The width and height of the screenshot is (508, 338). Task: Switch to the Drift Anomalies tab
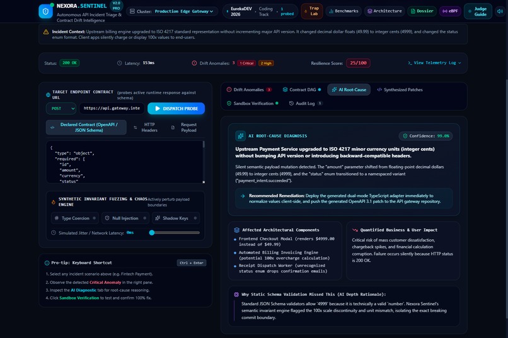click(249, 89)
